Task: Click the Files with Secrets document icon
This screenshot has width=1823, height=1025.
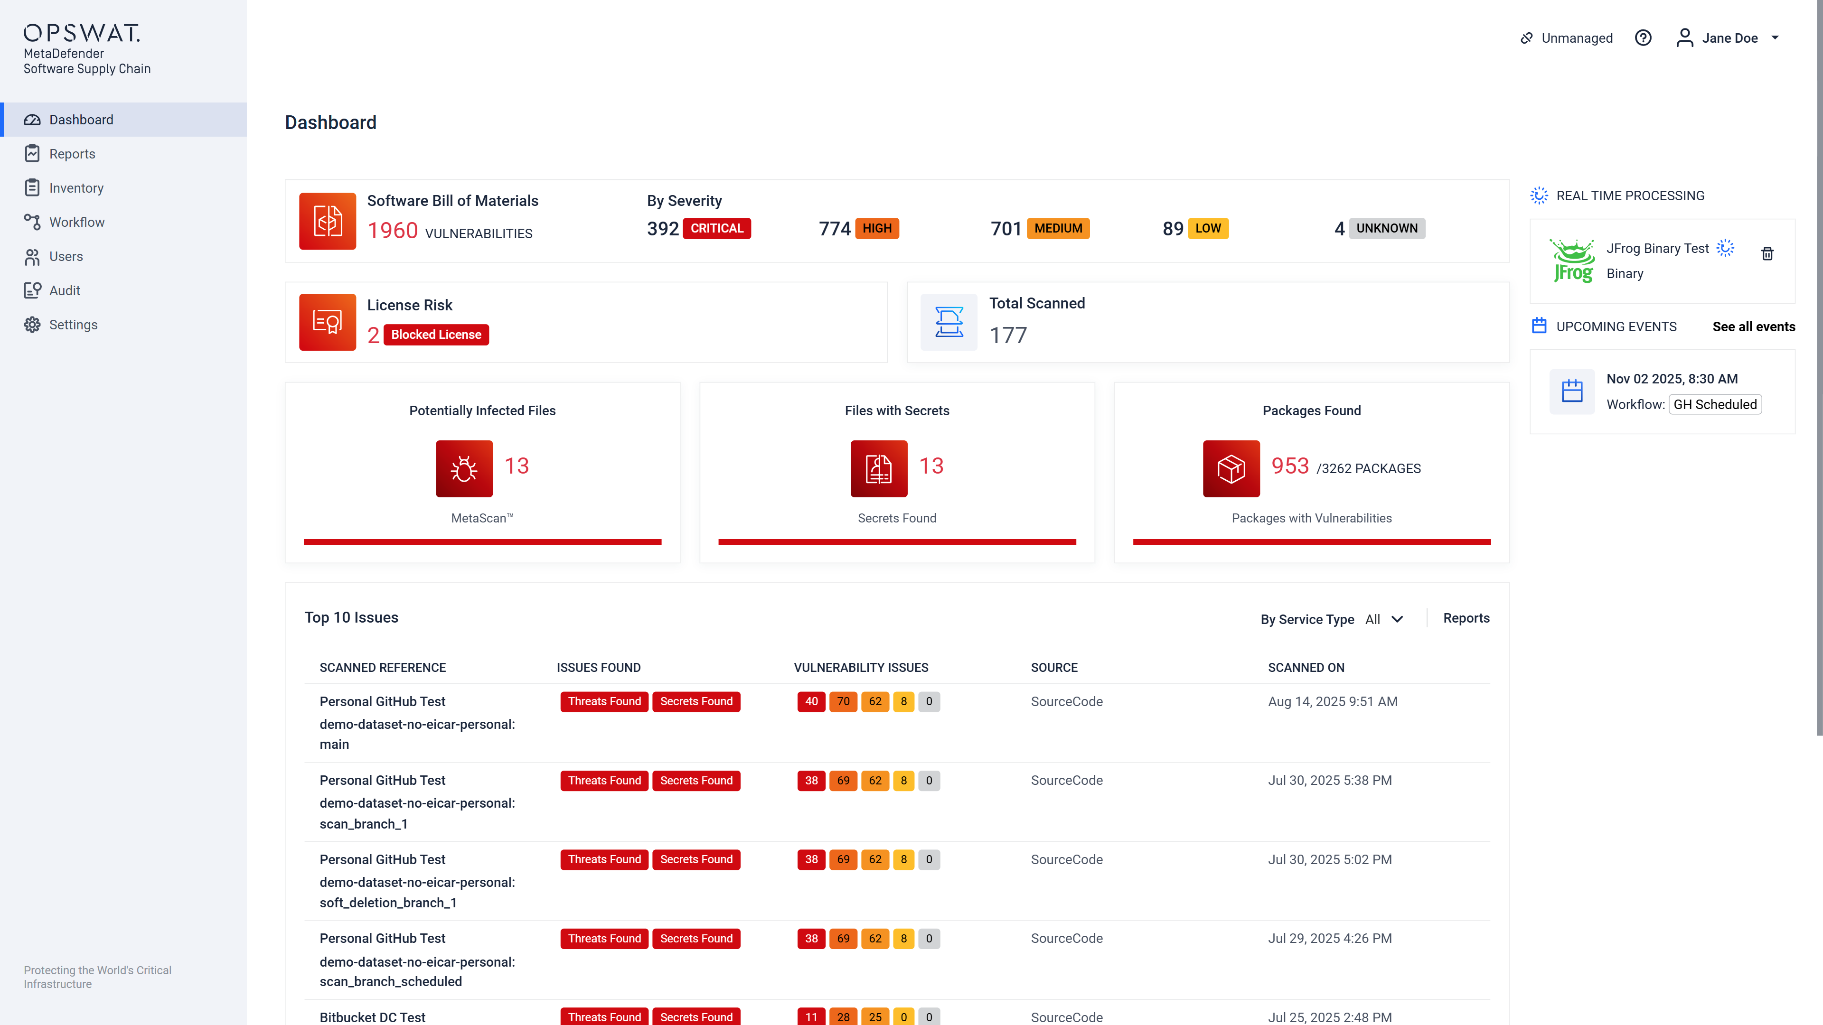Action: [x=879, y=468]
